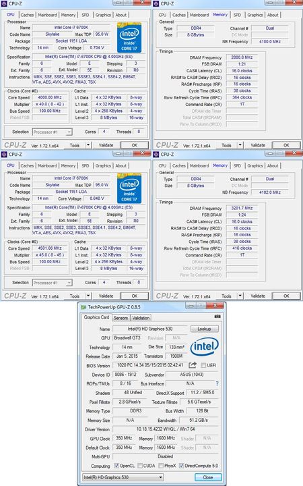Click Intel Core i7 logo in 4501.08 MHz window

pos(129,188)
